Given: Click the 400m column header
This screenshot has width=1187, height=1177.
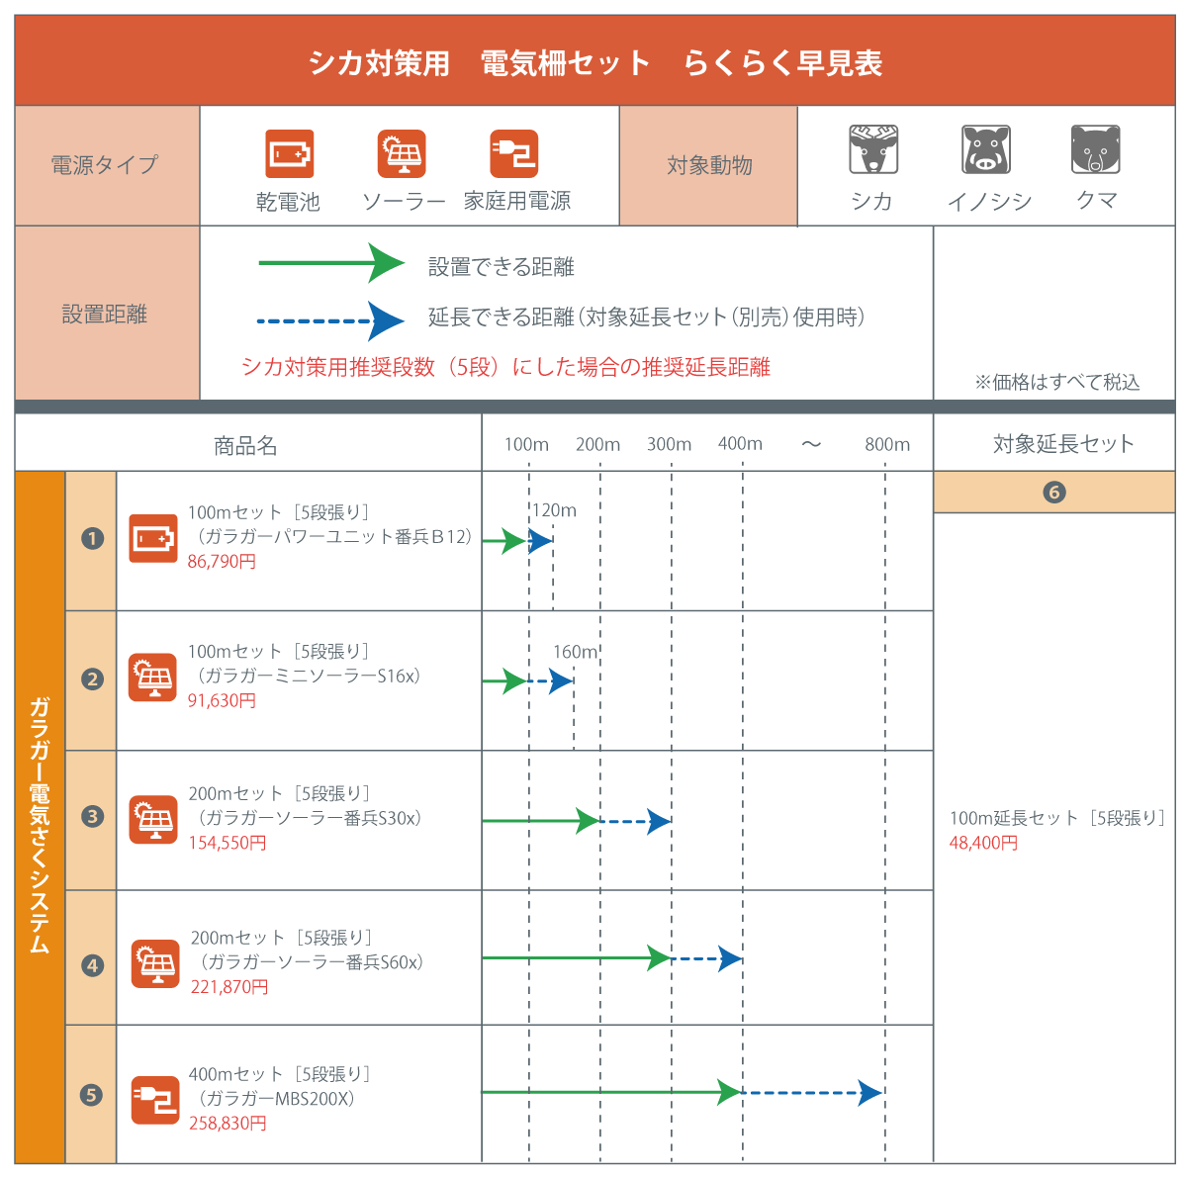Looking at the screenshot, I should 740,444.
